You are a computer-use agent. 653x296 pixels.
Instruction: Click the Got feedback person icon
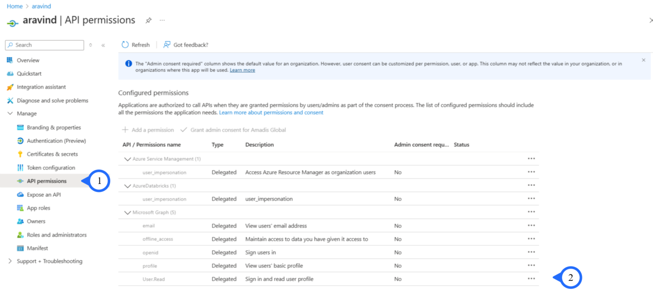click(167, 45)
